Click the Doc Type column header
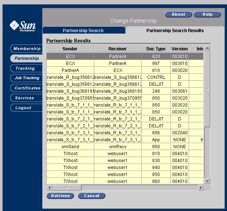Viewport: 227px width, 211px height. pos(156,49)
